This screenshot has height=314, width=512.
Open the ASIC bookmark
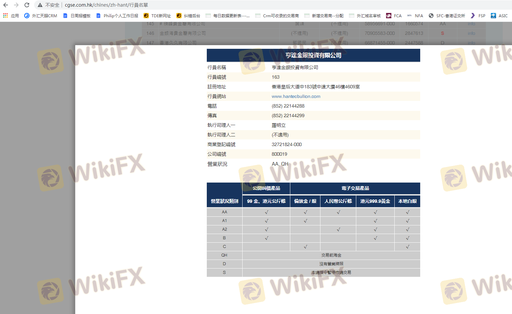click(x=499, y=16)
